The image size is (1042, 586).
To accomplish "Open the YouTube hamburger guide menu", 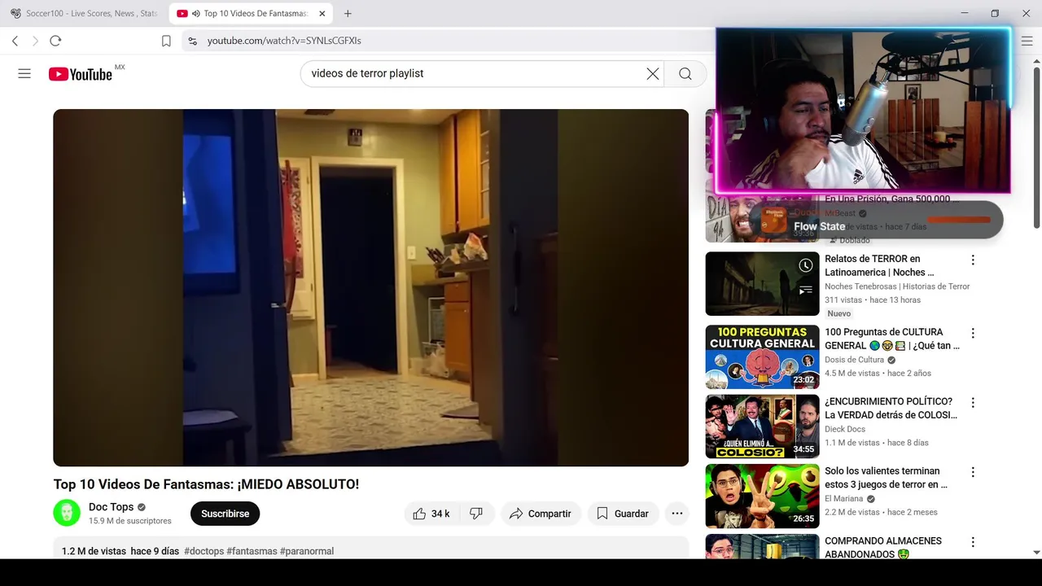I will pos(24,73).
